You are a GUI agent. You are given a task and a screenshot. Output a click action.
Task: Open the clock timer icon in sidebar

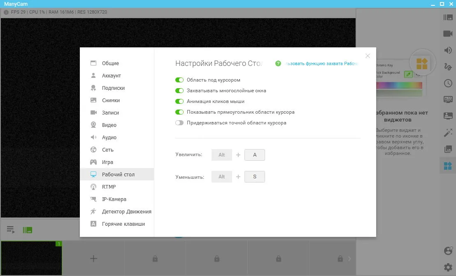click(x=448, y=83)
